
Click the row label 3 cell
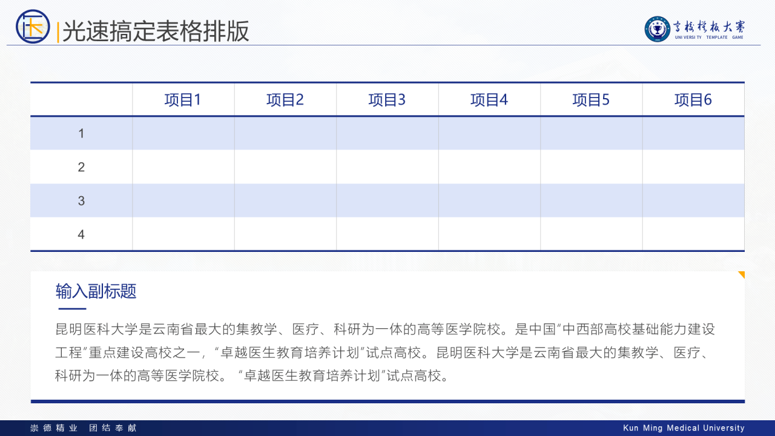point(81,200)
